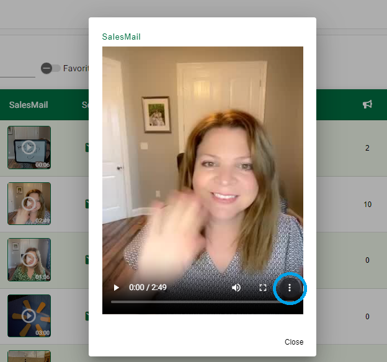Open the 00:06 video thumbnail
Image resolution: width=387 pixels, height=362 pixels.
click(x=29, y=148)
